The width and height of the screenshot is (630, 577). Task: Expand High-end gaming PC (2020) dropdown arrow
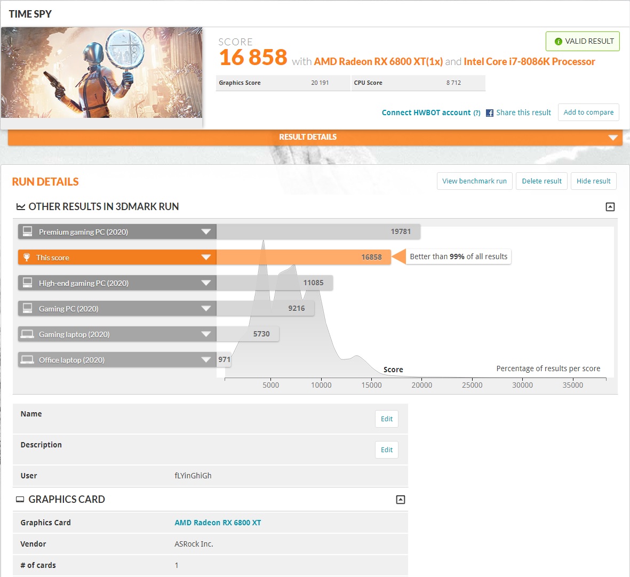click(206, 283)
